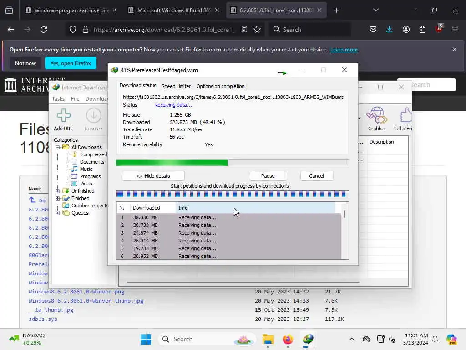Open Windows Start menu
Viewport: 466px width, 350px height.
(x=146, y=339)
